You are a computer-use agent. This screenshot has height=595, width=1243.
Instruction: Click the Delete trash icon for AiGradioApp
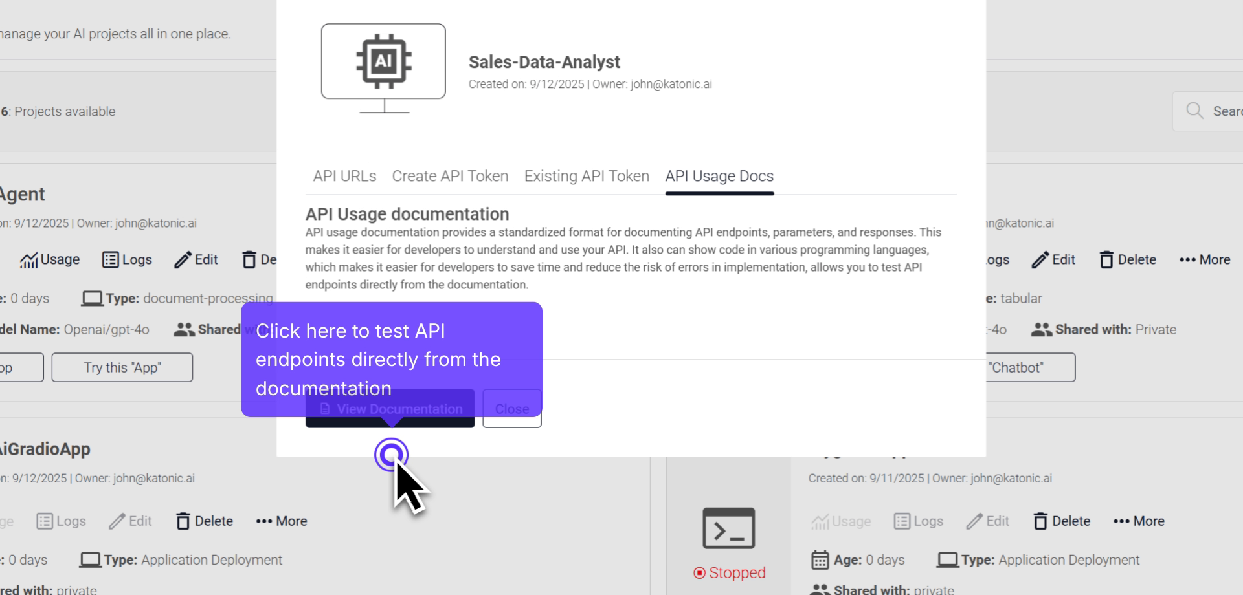pos(184,521)
